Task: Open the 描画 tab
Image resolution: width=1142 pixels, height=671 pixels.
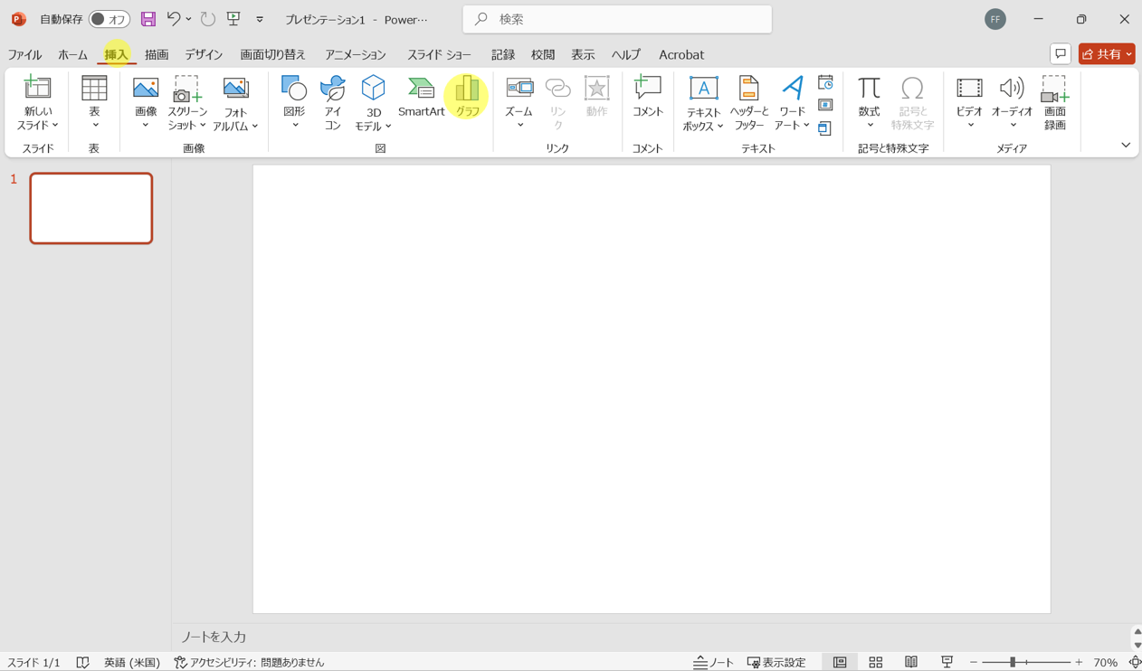Action: tap(157, 54)
